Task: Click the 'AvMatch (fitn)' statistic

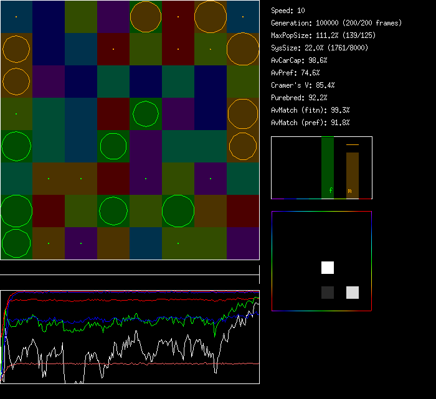Action: pos(310,110)
